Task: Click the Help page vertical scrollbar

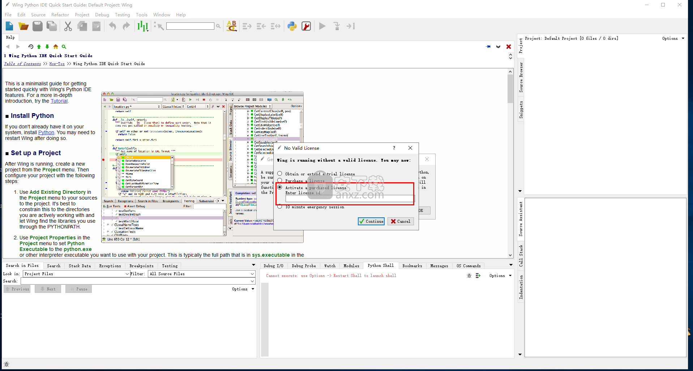Action: (x=510, y=163)
